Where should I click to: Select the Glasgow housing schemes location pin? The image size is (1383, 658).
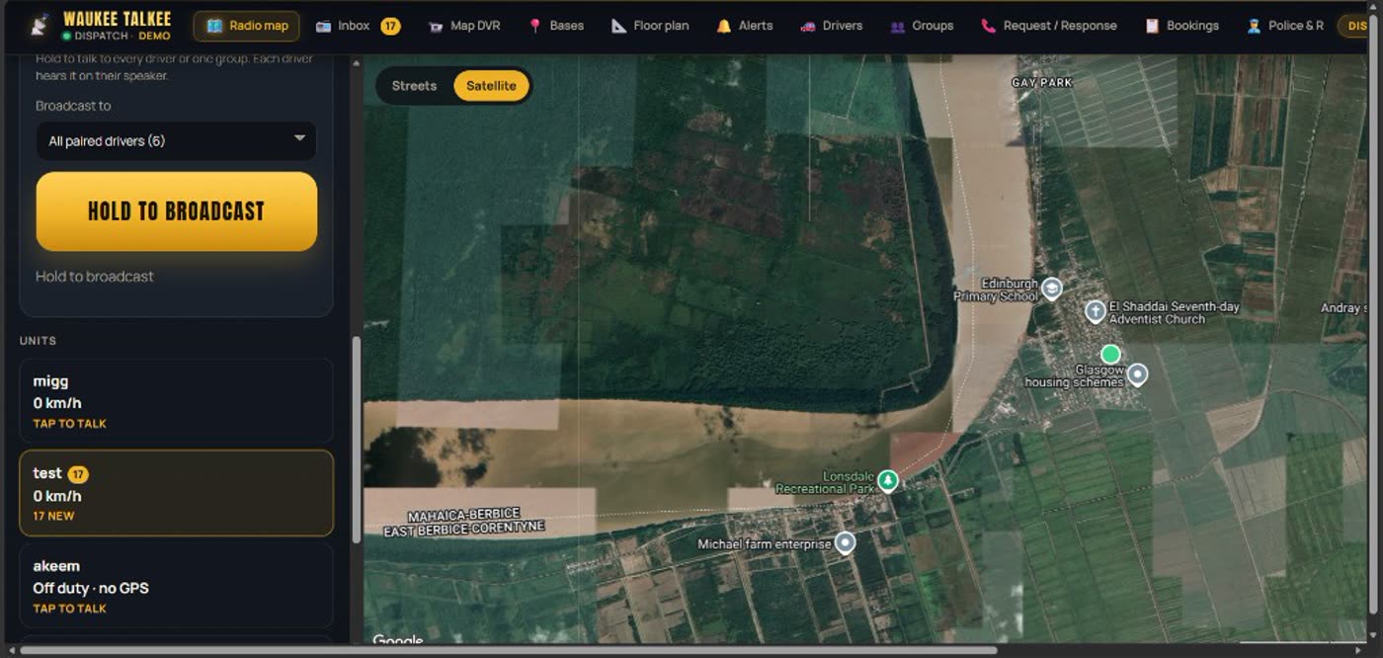1138,373
